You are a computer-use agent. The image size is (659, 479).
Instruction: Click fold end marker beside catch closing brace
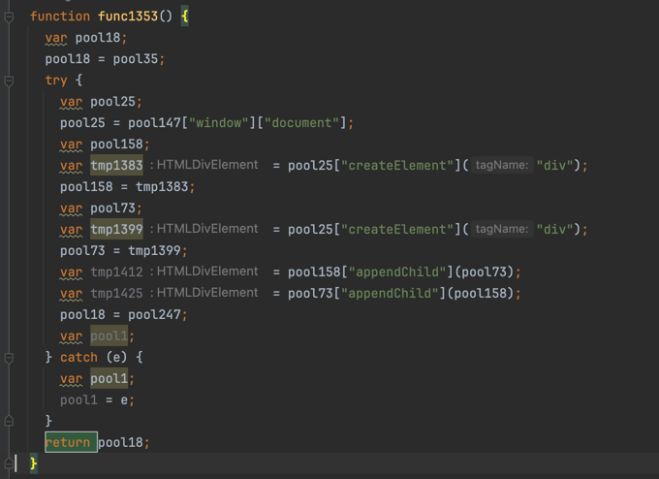click(x=9, y=421)
